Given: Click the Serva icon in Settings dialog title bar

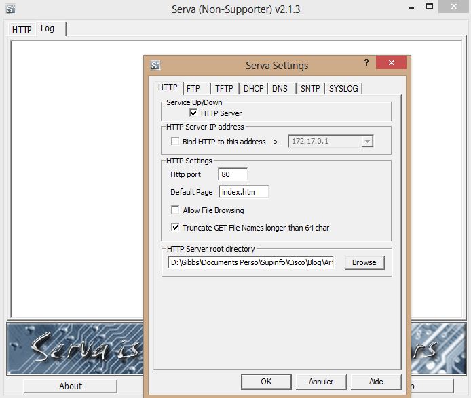Looking at the screenshot, I should pyautogui.click(x=155, y=65).
